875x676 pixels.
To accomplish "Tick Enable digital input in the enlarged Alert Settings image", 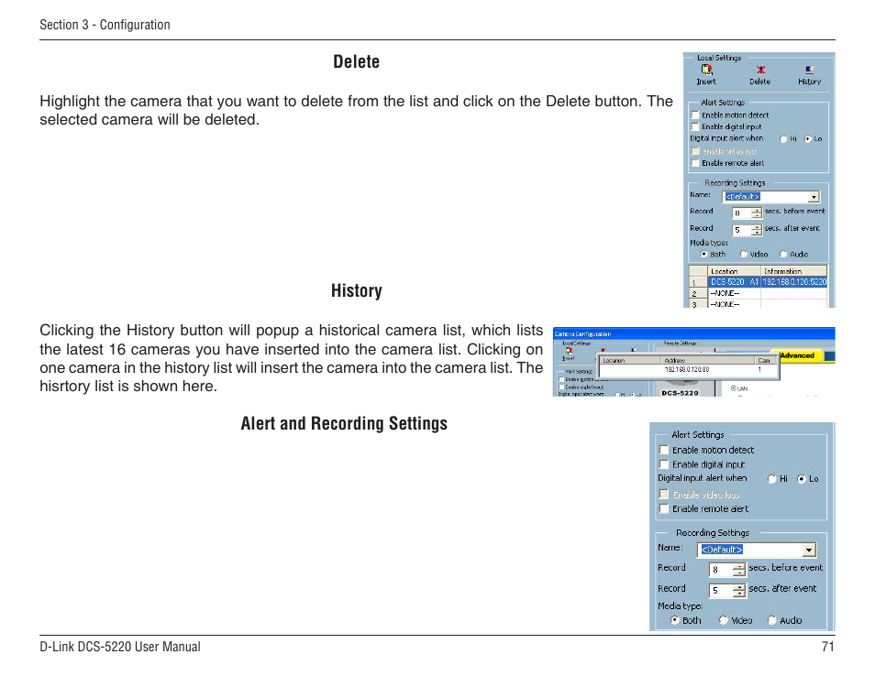I will [x=663, y=464].
